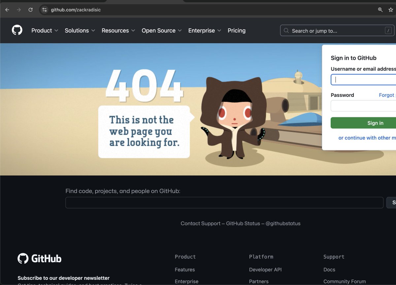Open the Resources dropdown menu
The height and width of the screenshot is (285, 396).
pyautogui.click(x=118, y=30)
